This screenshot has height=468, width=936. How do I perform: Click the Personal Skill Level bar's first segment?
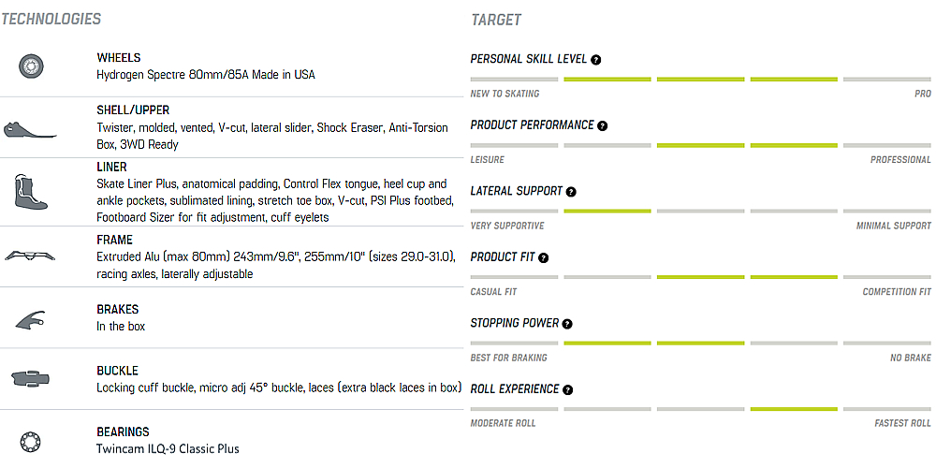514,79
